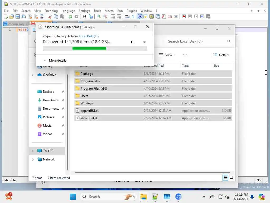Open the Plugins menu

point(132,11)
